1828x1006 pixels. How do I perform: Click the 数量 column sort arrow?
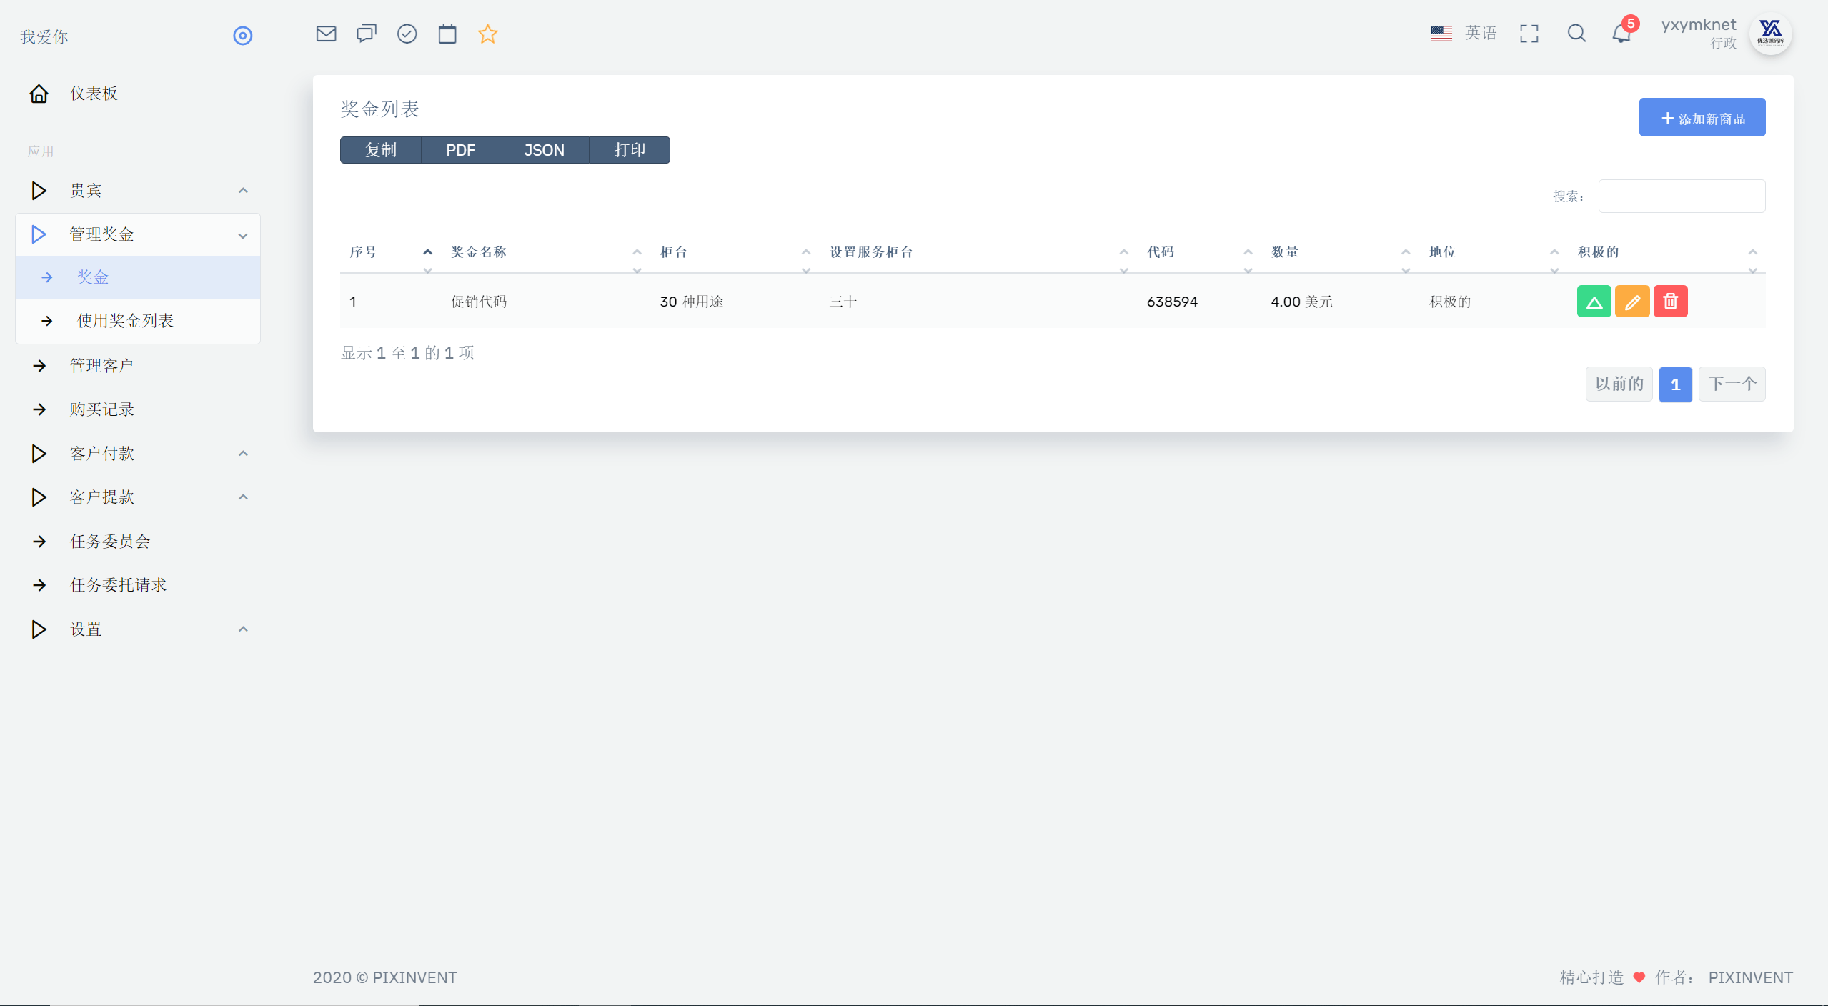click(x=1404, y=253)
